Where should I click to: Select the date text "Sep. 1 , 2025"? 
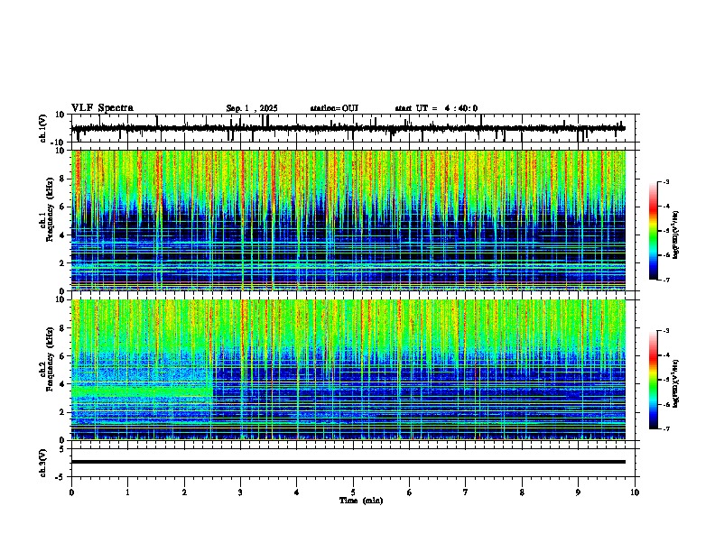click(252, 108)
